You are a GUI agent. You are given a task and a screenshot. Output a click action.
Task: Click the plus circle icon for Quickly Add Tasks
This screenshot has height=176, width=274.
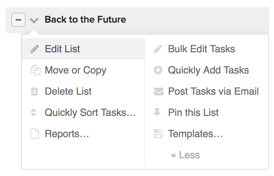(158, 70)
